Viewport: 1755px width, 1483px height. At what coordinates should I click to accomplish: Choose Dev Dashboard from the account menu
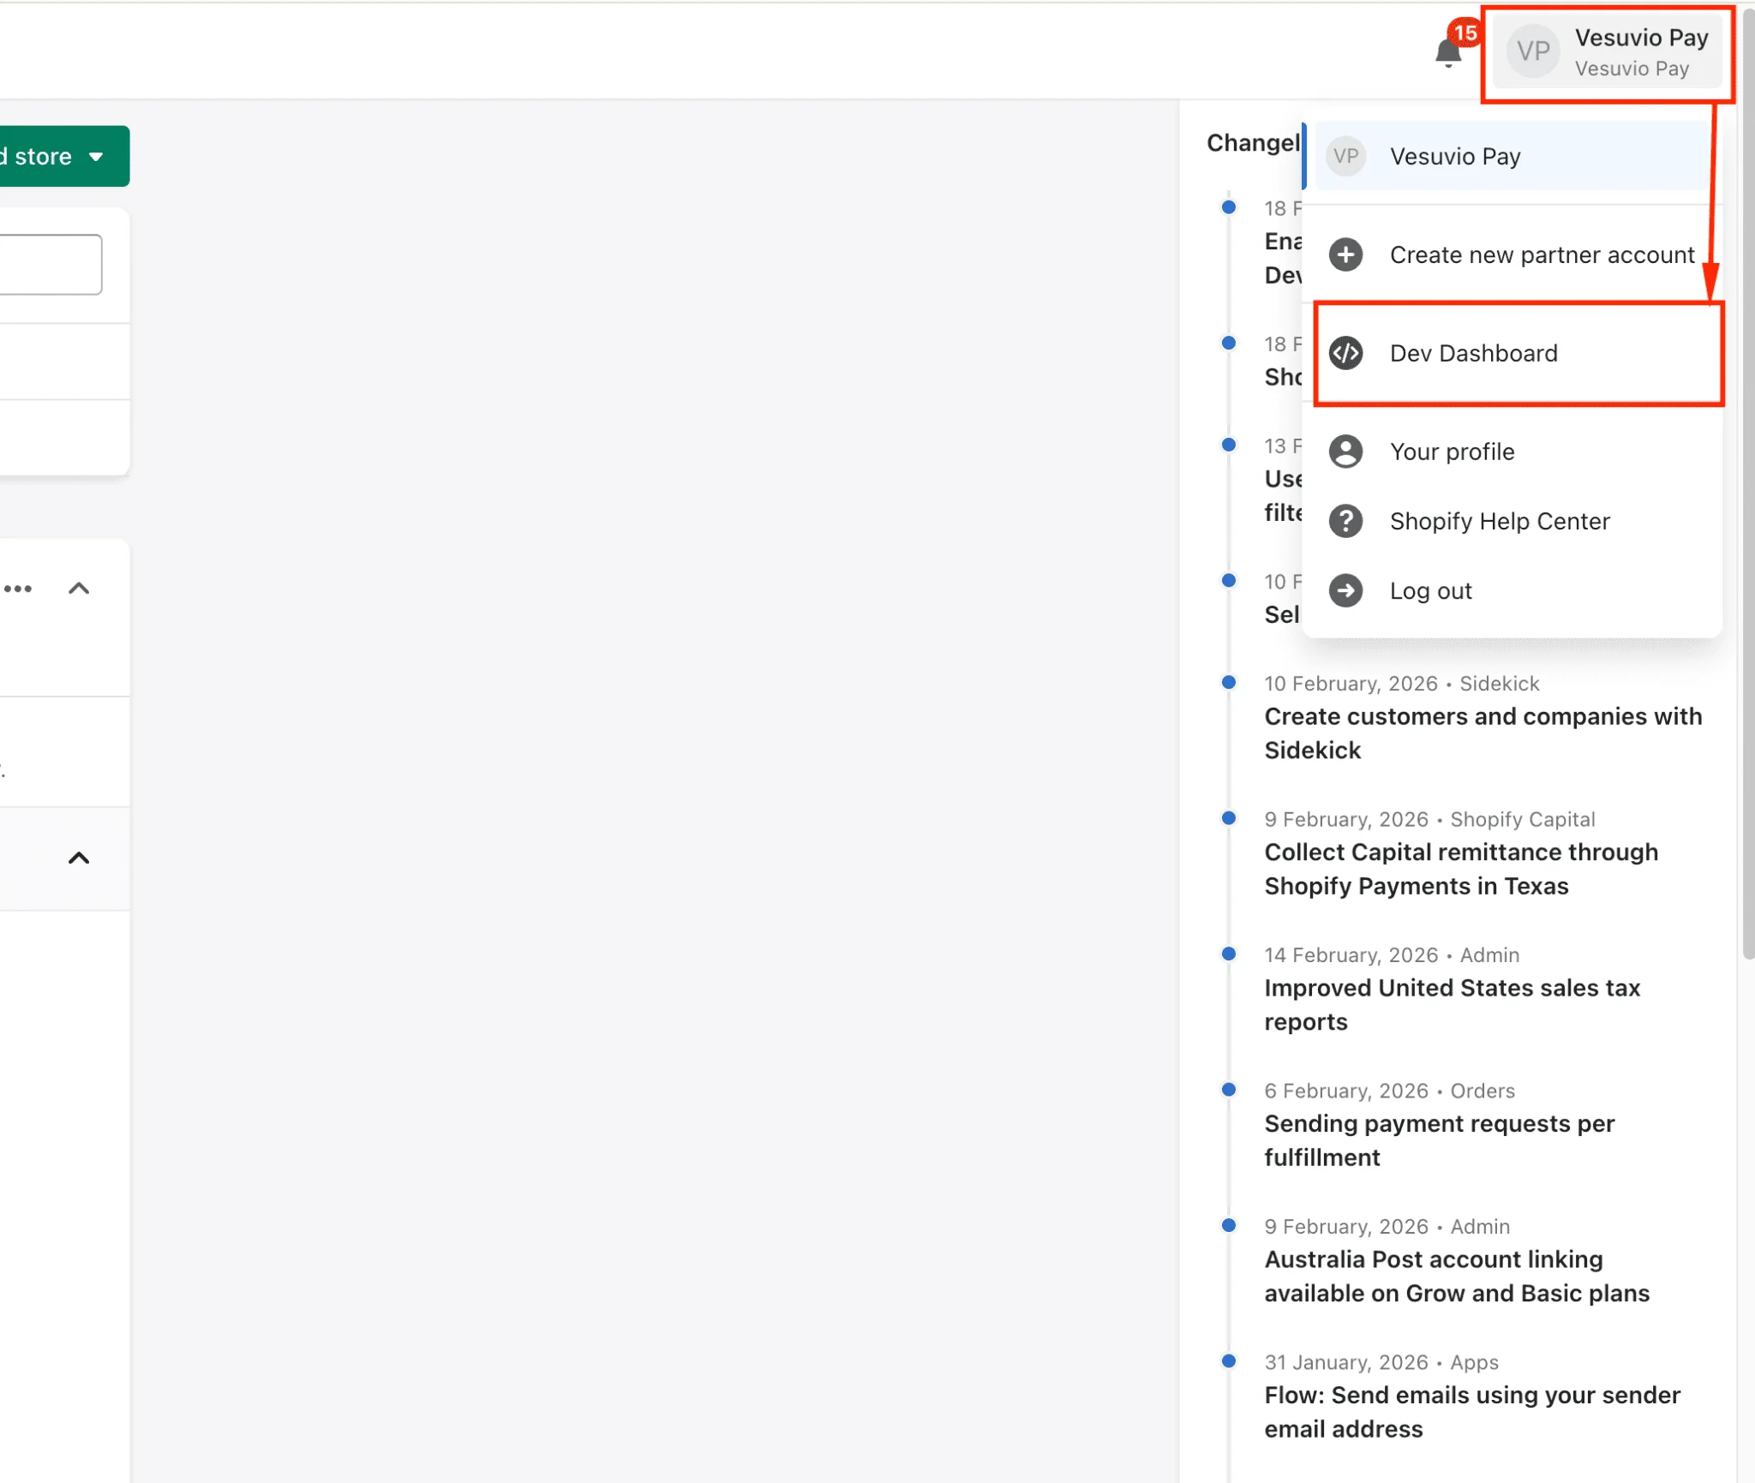pos(1474,353)
